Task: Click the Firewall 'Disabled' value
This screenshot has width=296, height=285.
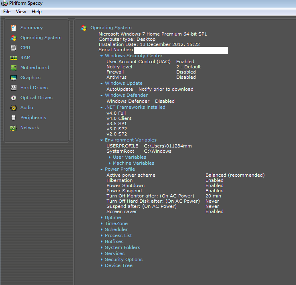Action: click(186, 72)
